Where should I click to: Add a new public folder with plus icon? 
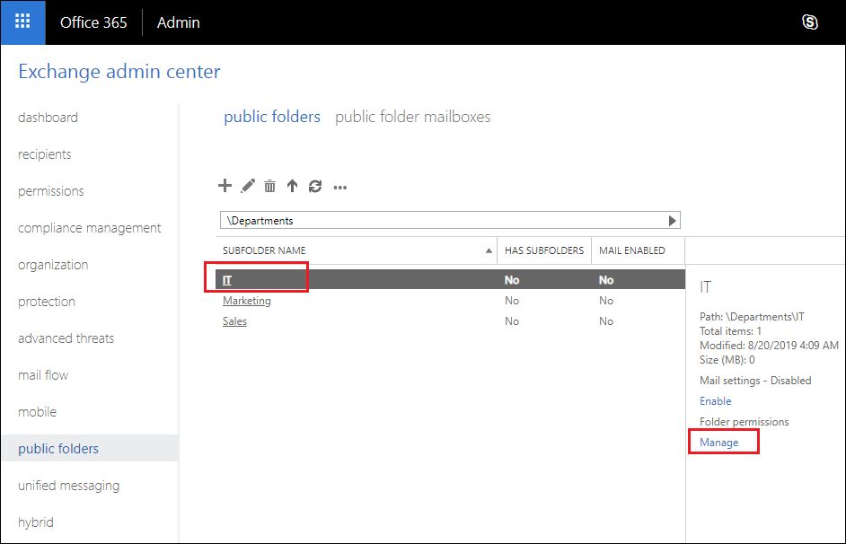point(225,186)
